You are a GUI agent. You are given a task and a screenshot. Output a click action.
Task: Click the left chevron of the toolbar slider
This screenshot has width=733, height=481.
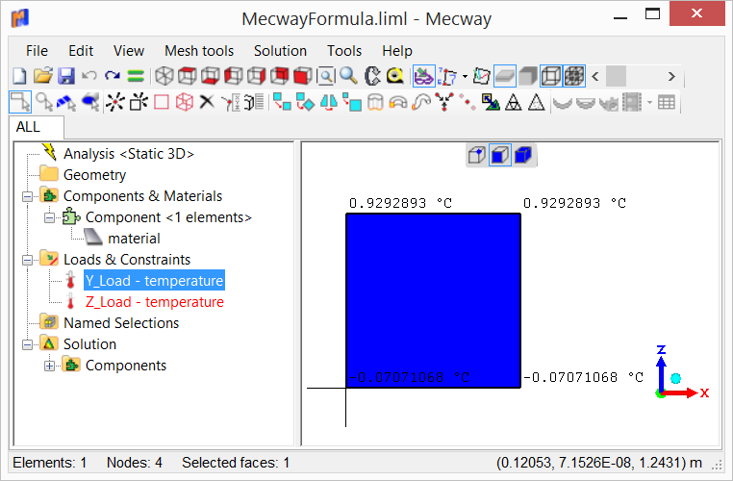(x=595, y=76)
